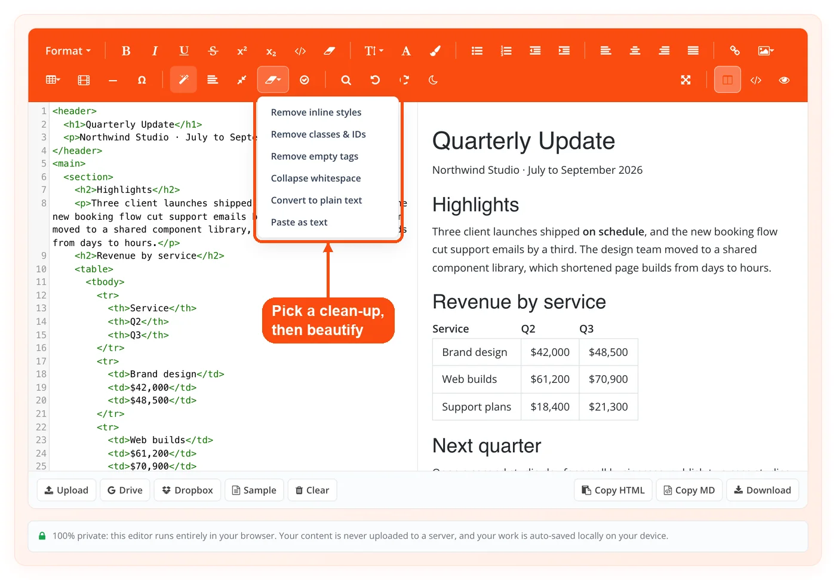The image size is (836, 580).
Task: Open the font family tool
Action: [406, 51]
